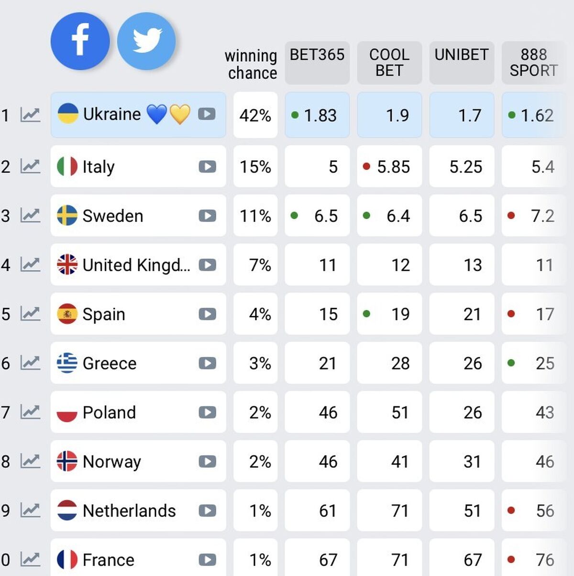View Poland's odds trend graph
Screen dimensions: 574x576
click(30, 412)
